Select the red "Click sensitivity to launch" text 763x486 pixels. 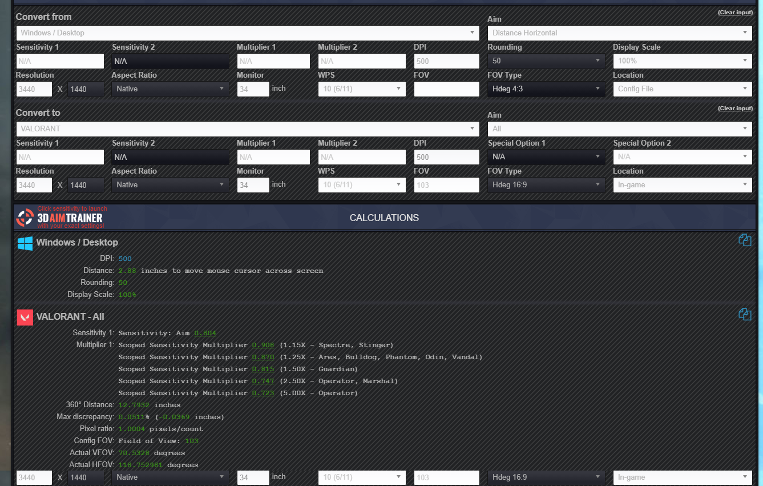[x=72, y=208]
